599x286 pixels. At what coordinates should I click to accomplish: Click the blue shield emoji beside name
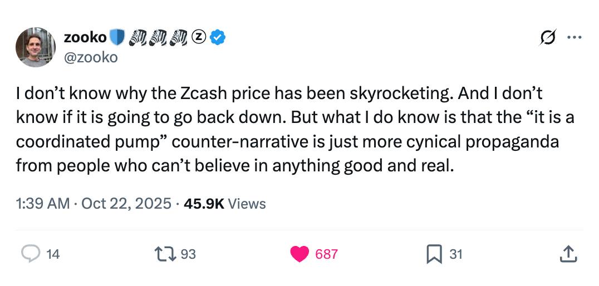coord(117,37)
